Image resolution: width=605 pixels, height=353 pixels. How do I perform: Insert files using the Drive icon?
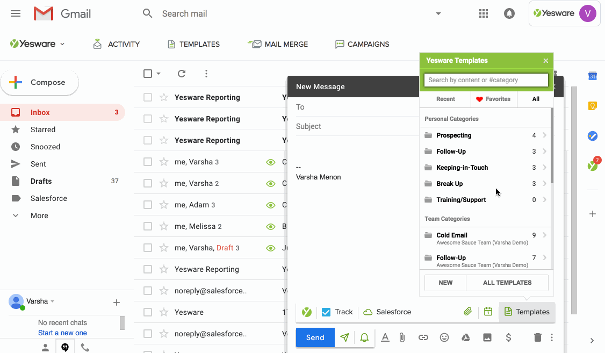coord(466,337)
